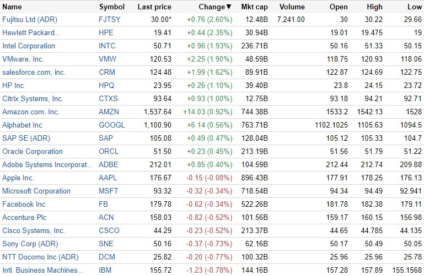Open the Oracle Corporation link
The image size is (424, 276).
33,152
